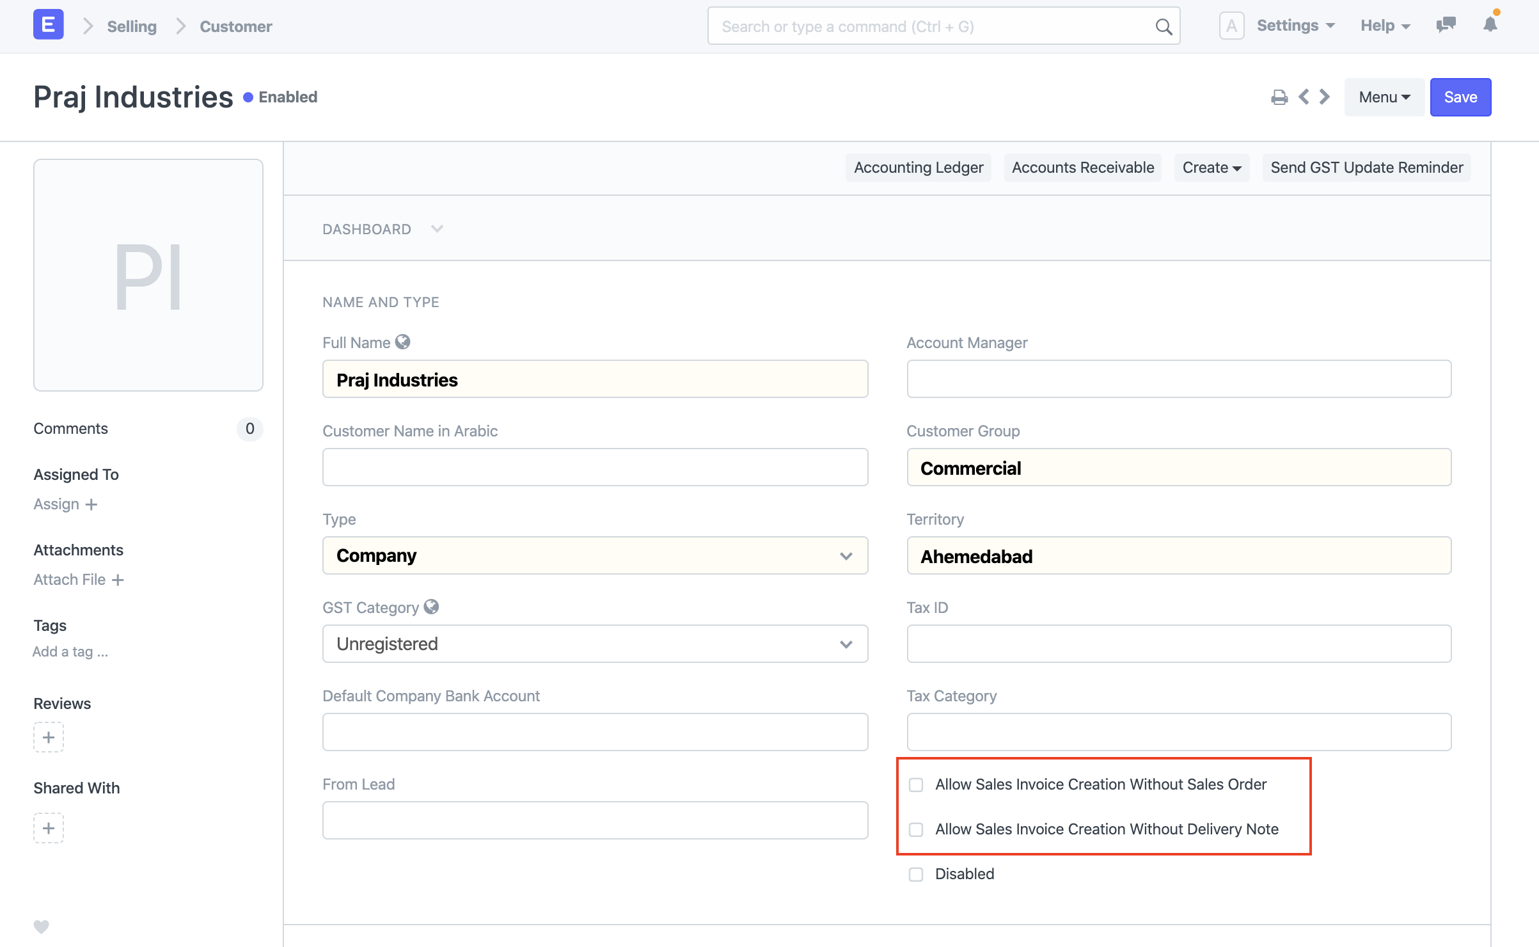Image resolution: width=1539 pixels, height=947 pixels.
Task: Open the notifications bell icon
Action: click(x=1490, y=26)
